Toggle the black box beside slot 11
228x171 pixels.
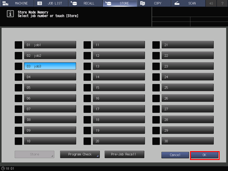[x=87, y=45]
